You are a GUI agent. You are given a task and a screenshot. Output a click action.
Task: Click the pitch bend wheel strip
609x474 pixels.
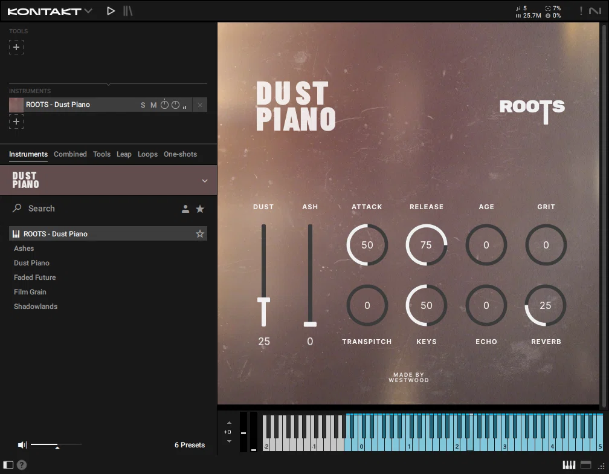point(243,432)
